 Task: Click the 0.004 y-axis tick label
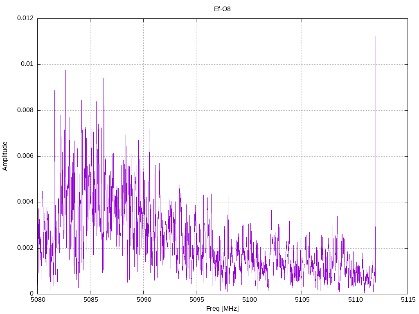pyautogui.click(x=25, y=202)
